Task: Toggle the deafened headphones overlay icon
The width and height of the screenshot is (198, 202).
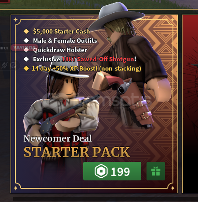Action: pyautogui.click(x=14, y=65)
